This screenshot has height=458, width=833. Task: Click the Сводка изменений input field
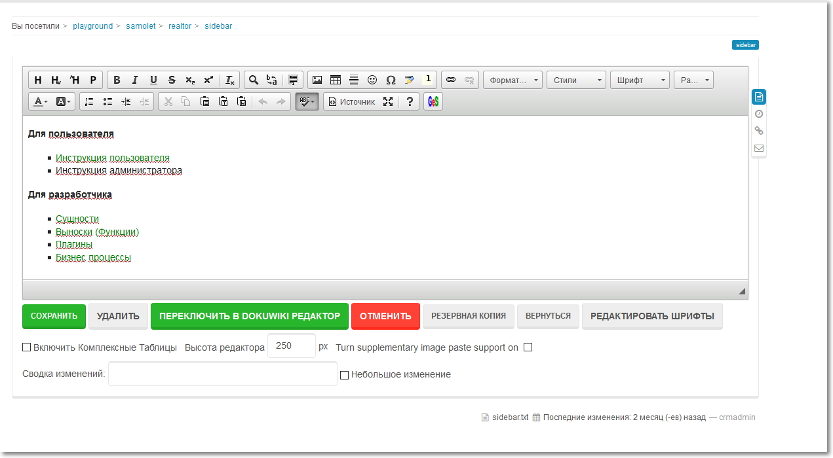[223, 374]
